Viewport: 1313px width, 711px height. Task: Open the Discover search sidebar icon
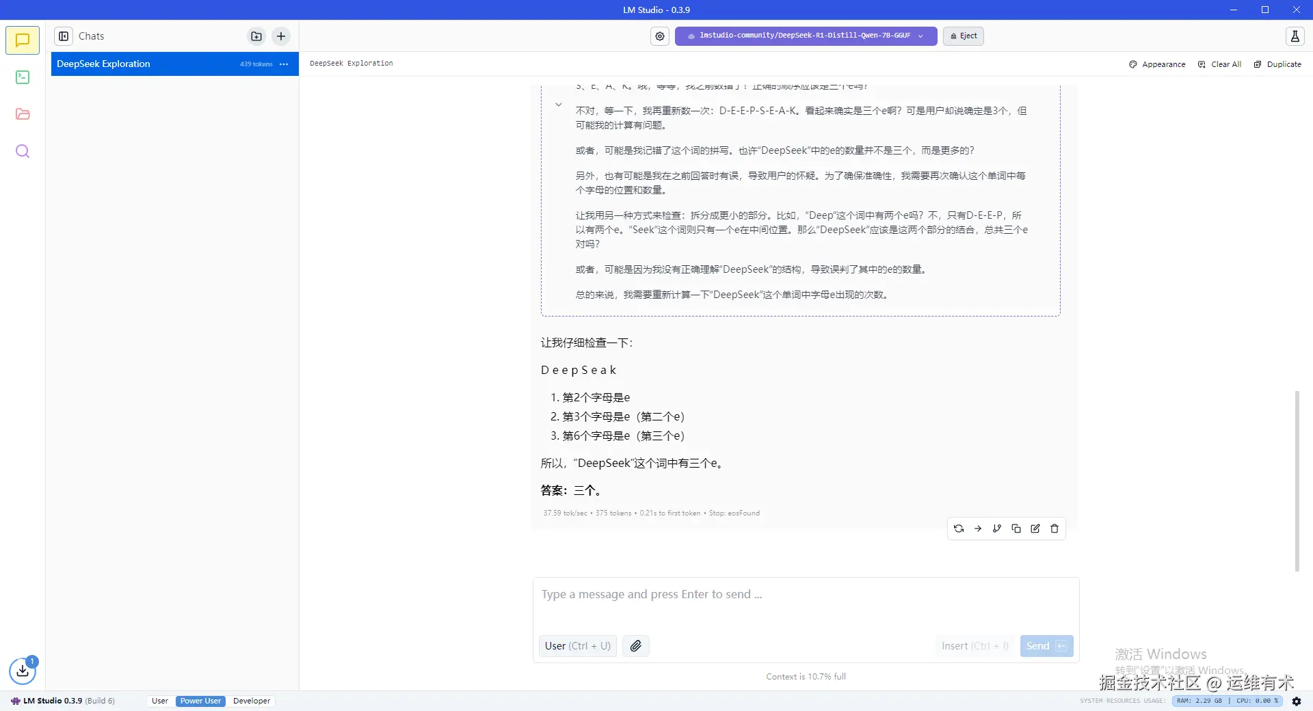point(23,151)
